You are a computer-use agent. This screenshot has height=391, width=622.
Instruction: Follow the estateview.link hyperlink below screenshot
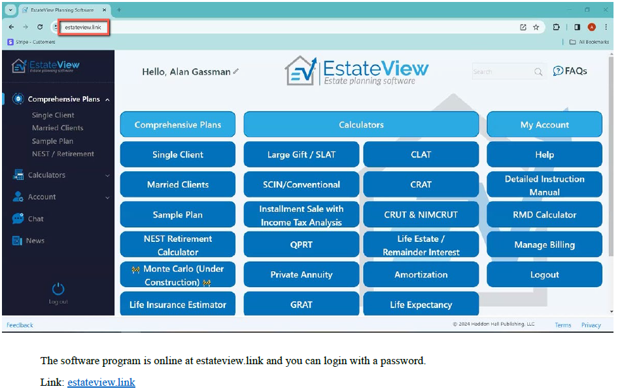(101, 382)
